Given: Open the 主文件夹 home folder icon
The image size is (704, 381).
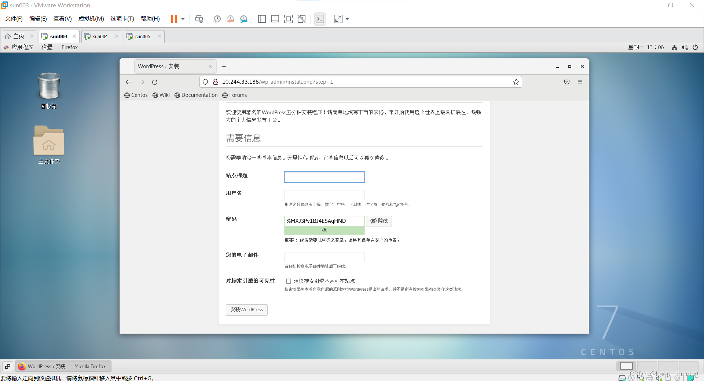Looking at the screenshot, I should pos(49,145).
